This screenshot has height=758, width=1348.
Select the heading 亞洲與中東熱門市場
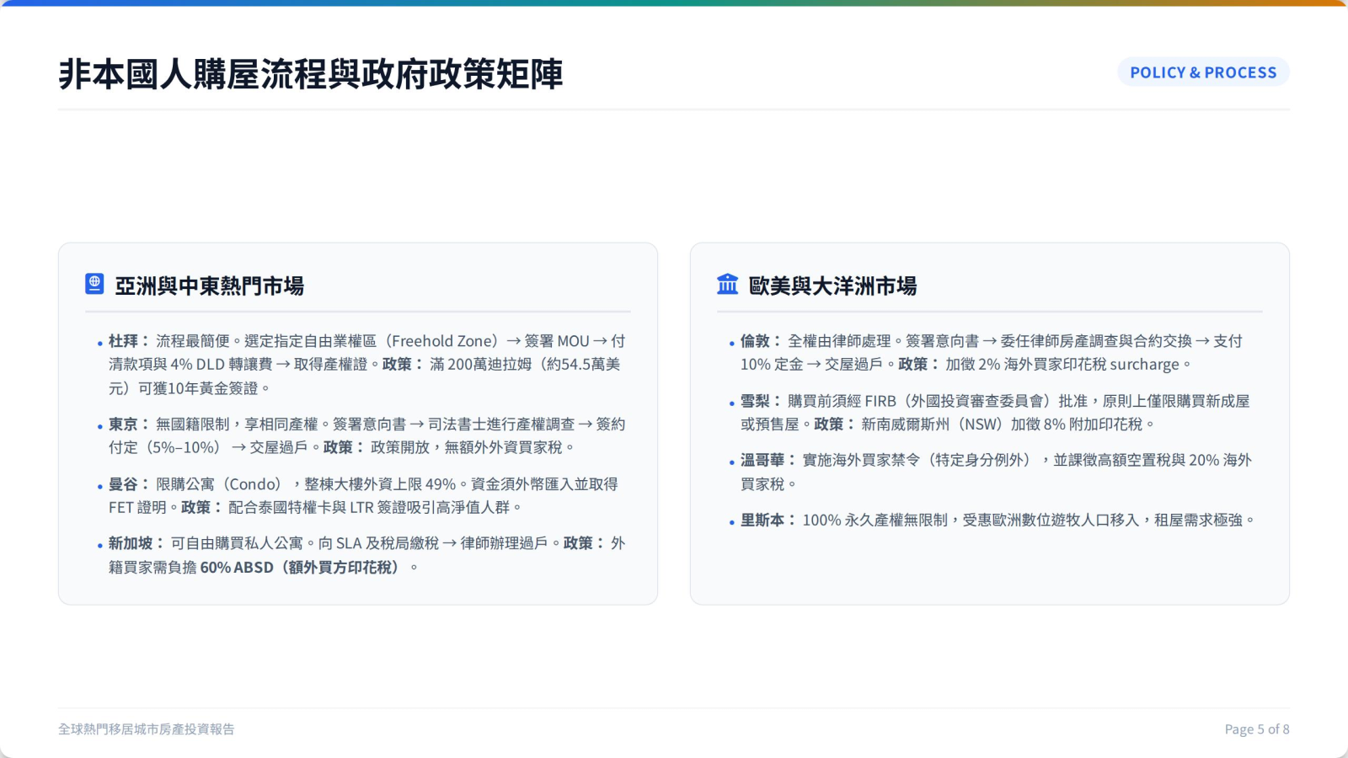[x=209, y=286]
